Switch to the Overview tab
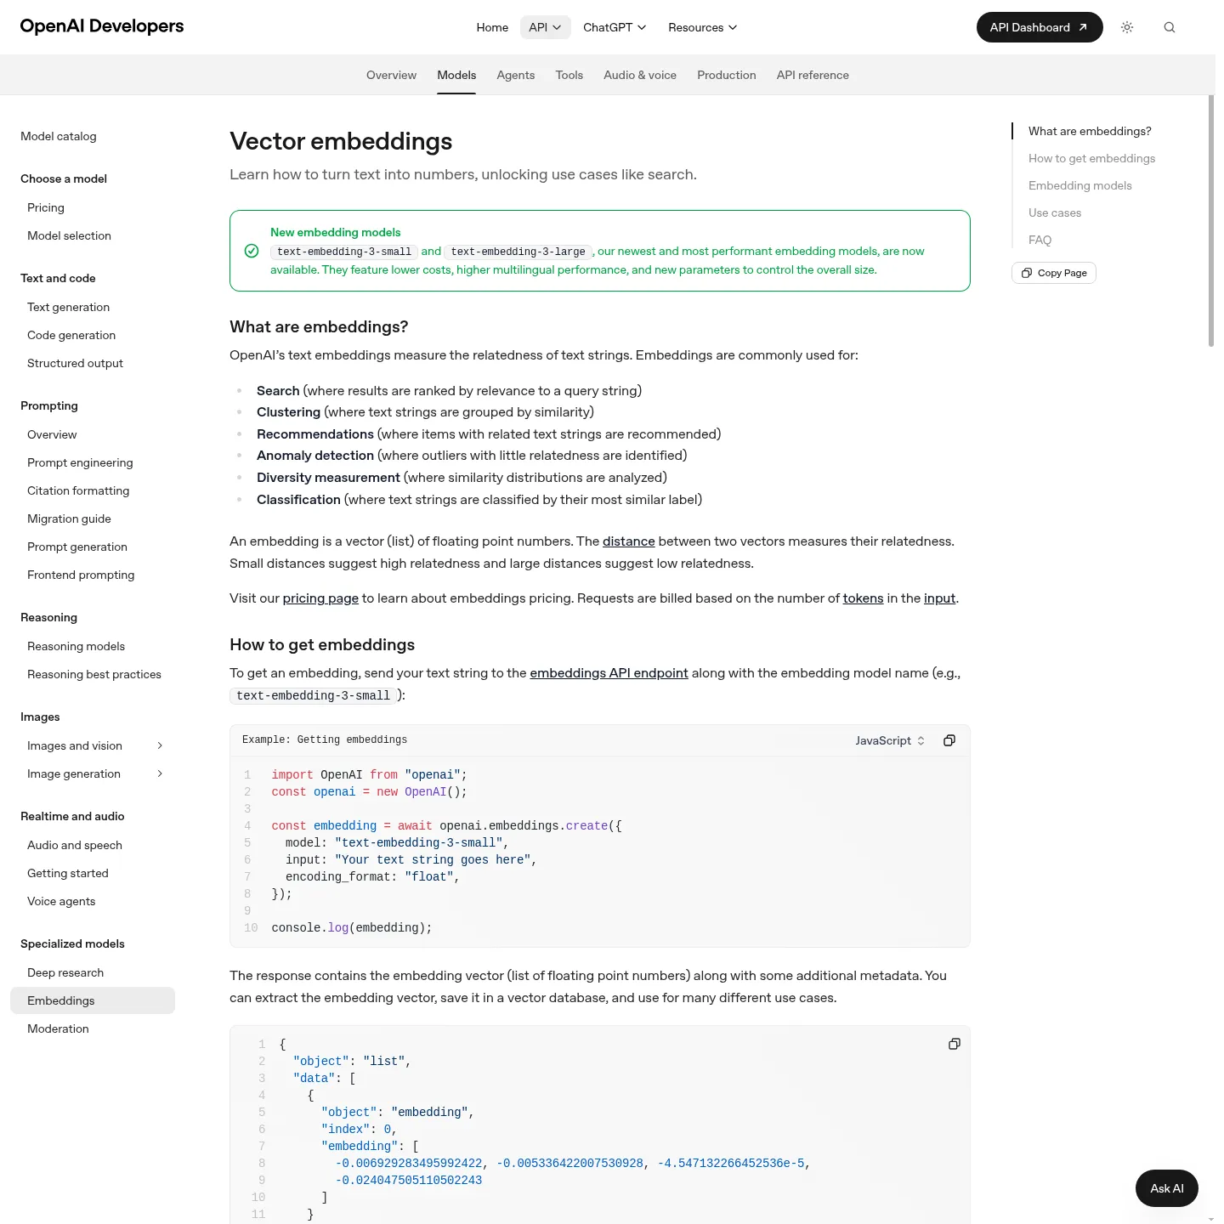 coord(391,75)
